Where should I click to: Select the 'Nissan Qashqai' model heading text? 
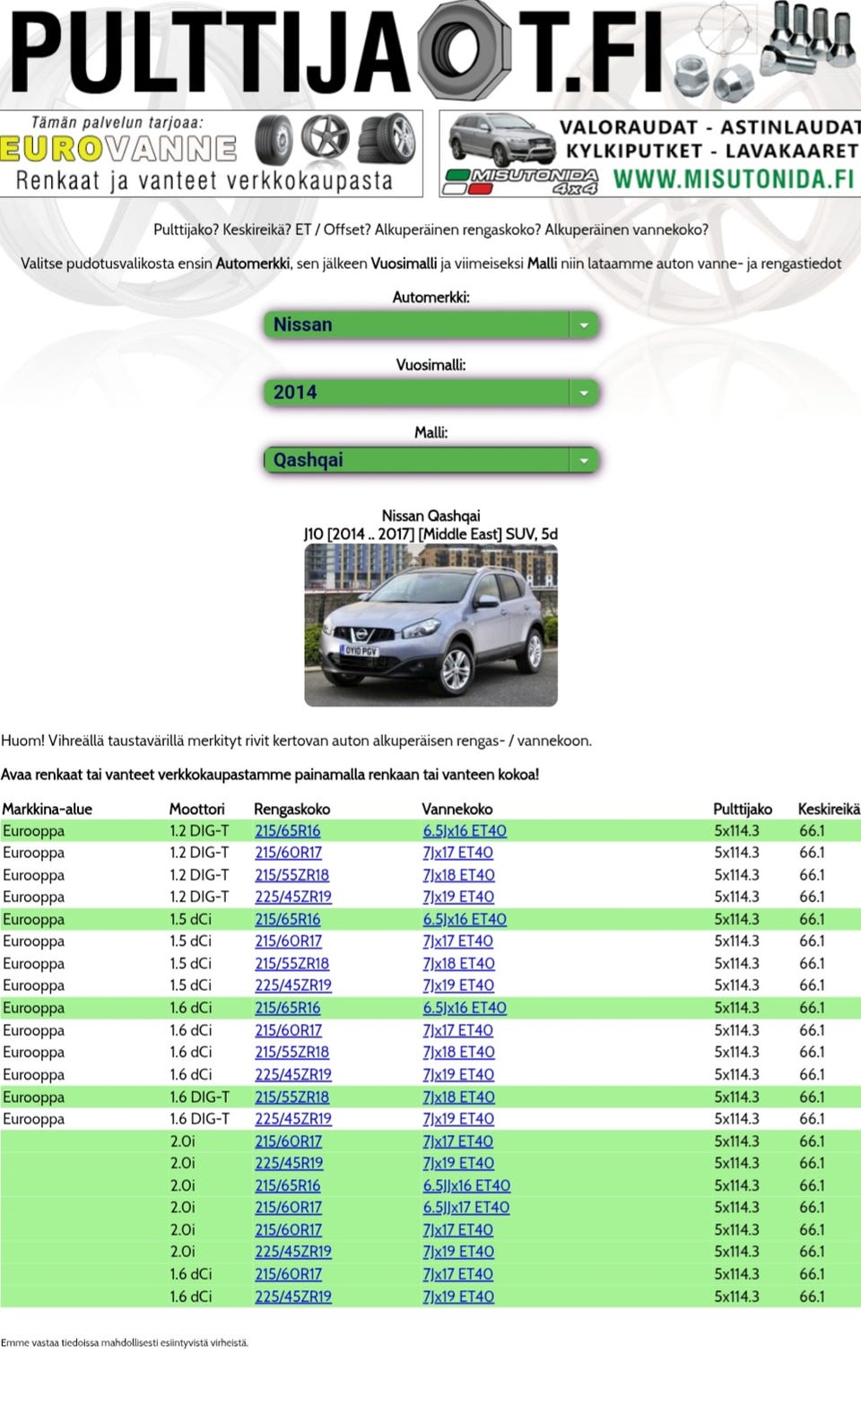coord(430,516)
